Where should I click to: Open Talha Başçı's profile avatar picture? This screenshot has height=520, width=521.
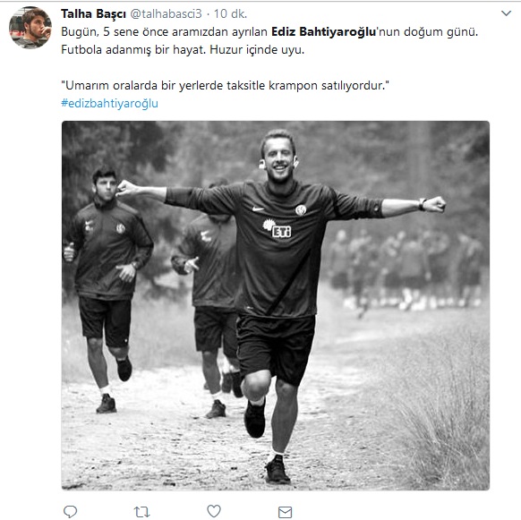(30, 28)
